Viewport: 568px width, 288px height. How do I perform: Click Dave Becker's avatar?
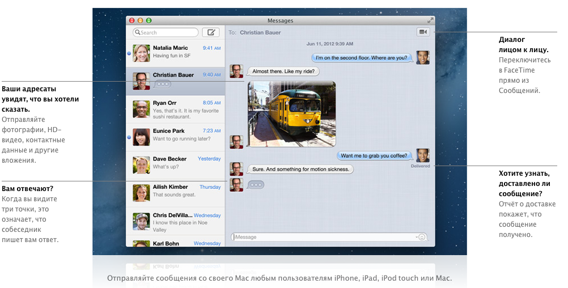[141, 165]
